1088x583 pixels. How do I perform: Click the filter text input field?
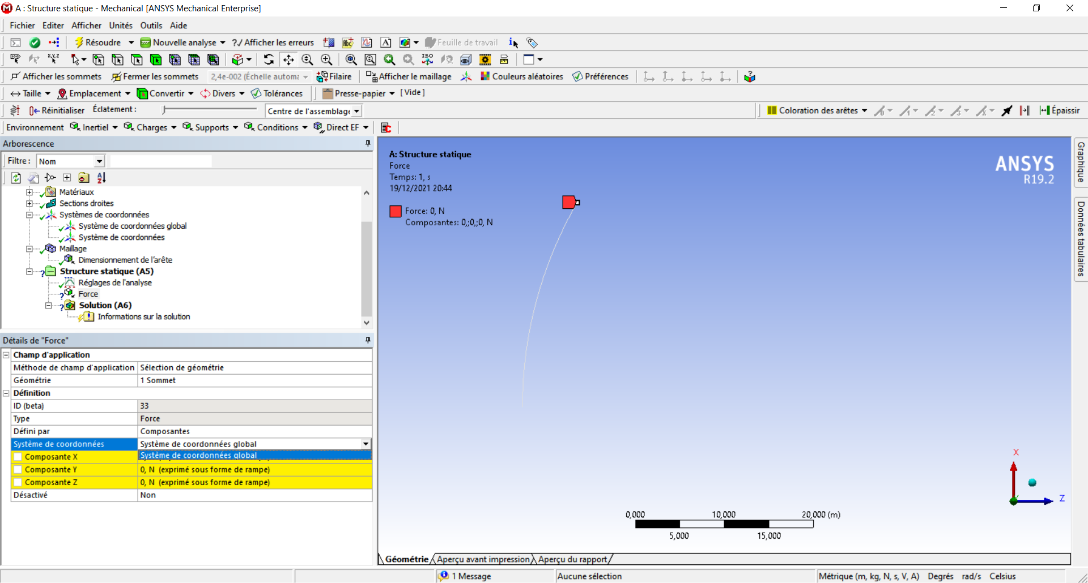tap(161, 161)
